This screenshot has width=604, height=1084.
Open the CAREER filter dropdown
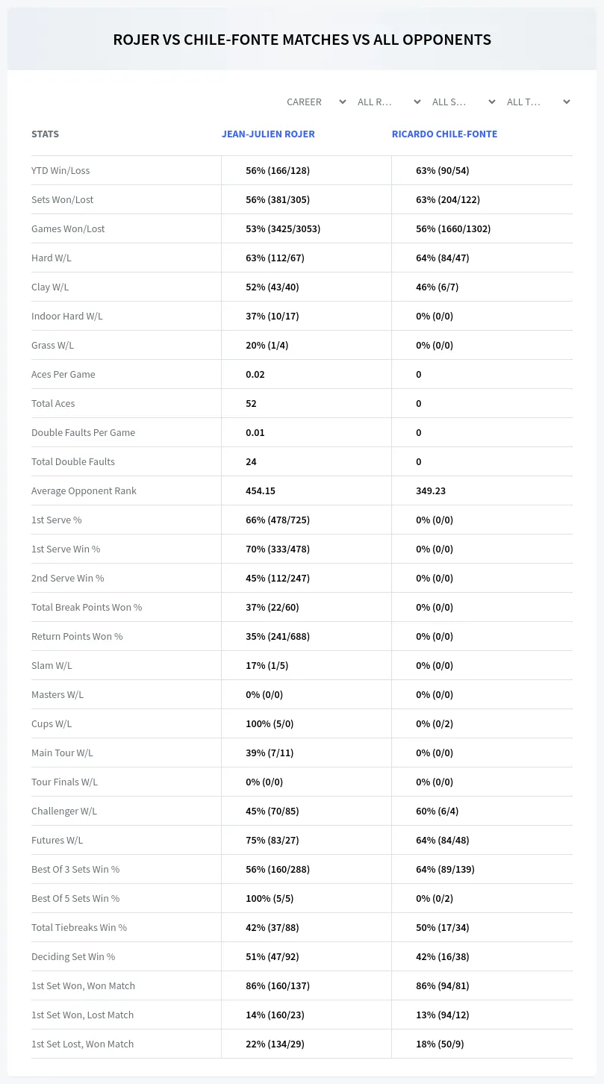pos(317,102)
